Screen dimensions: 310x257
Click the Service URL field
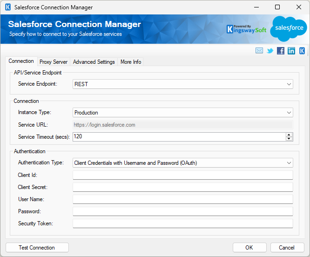point(182,125)
